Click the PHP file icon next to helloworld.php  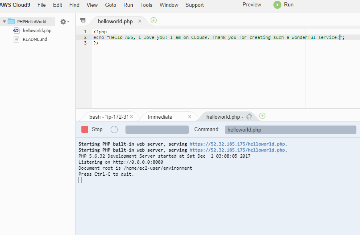16,30
